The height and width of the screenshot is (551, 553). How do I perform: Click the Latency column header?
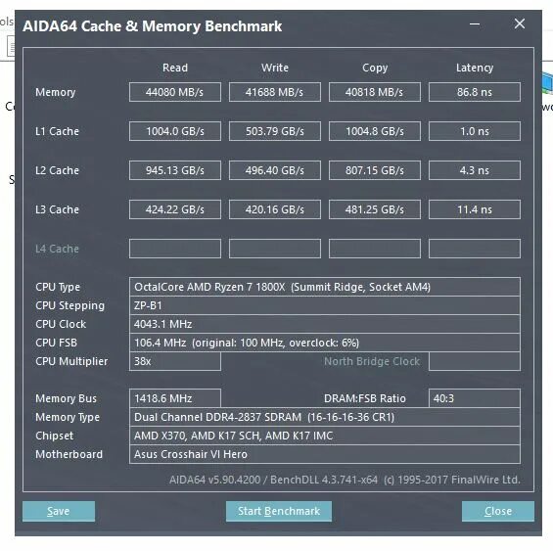coord(475,68)
